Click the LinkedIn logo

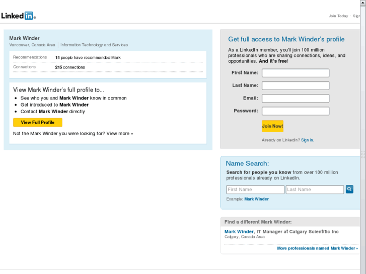point(19,16)
